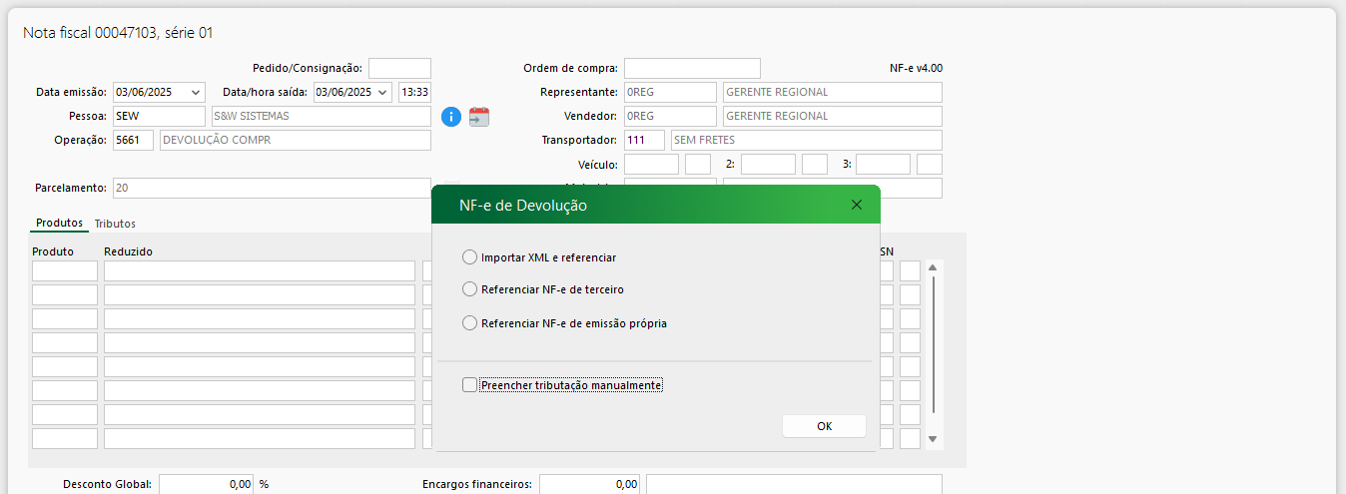This screenshot has height=494, width=1346.
Task: Expand the Data emissão date dropdown
Action: [x=194, y=92]
